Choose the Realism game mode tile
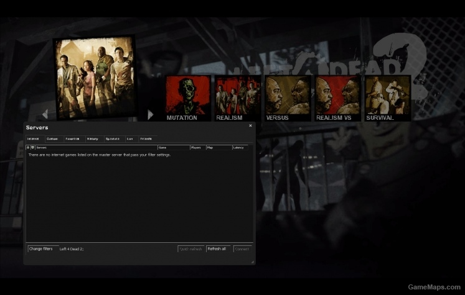The width and height of the screenshot is (465, 295). (x=237, y=98)
